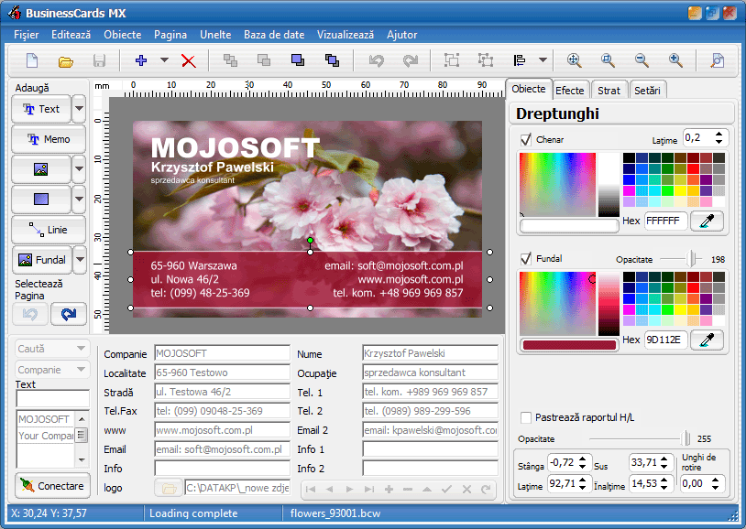Open the Vizualizează menu
Image resolution: width=746 pixels, height=529 pixels.
346,35
